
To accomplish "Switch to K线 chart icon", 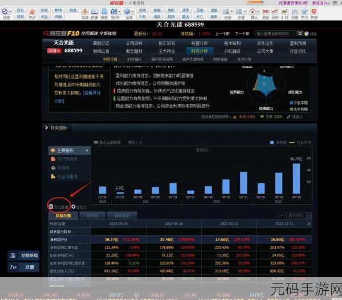I will pos(284,11).
